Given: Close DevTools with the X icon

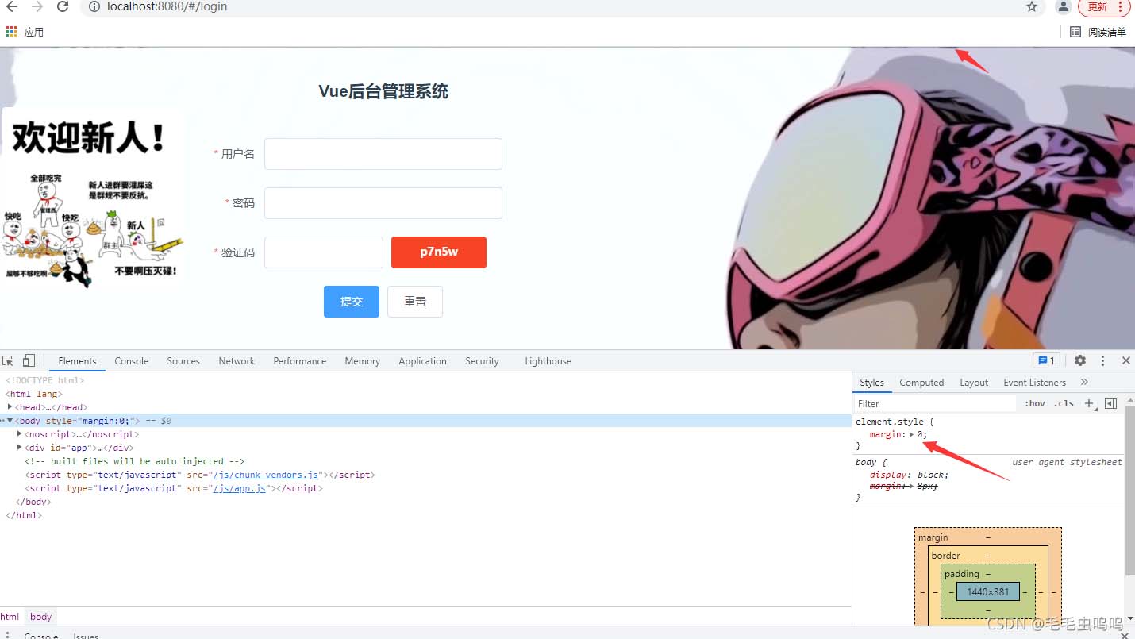Looking at the screenshot, I should click(x=1125, y=360).
